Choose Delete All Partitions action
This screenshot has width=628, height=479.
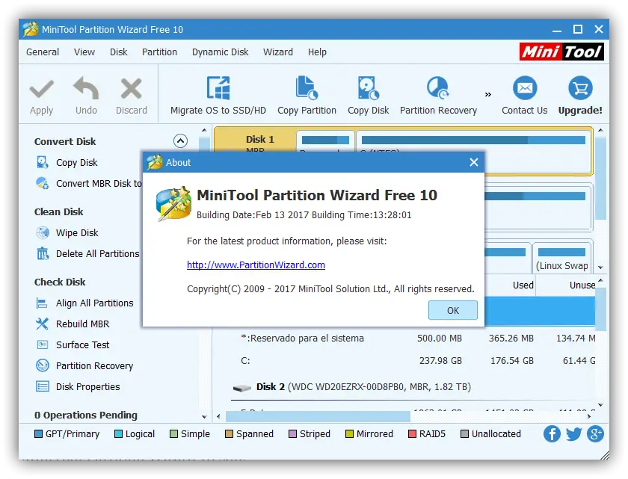click(87, 254)
